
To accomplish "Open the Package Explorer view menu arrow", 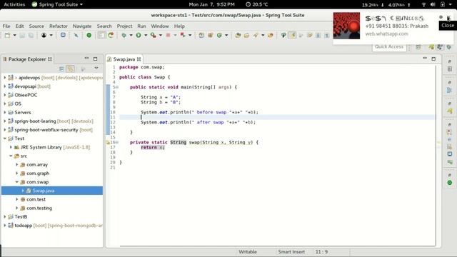I will (96, 69).
